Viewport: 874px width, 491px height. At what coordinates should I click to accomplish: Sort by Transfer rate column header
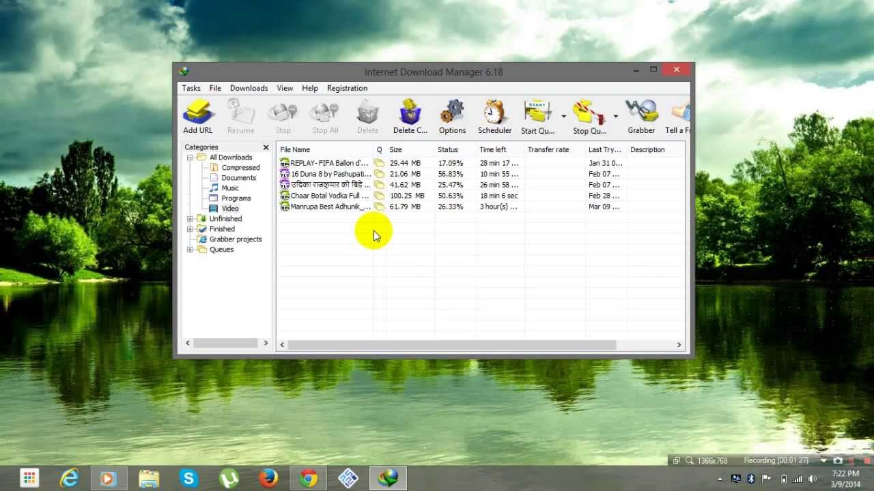pos(555,149)
